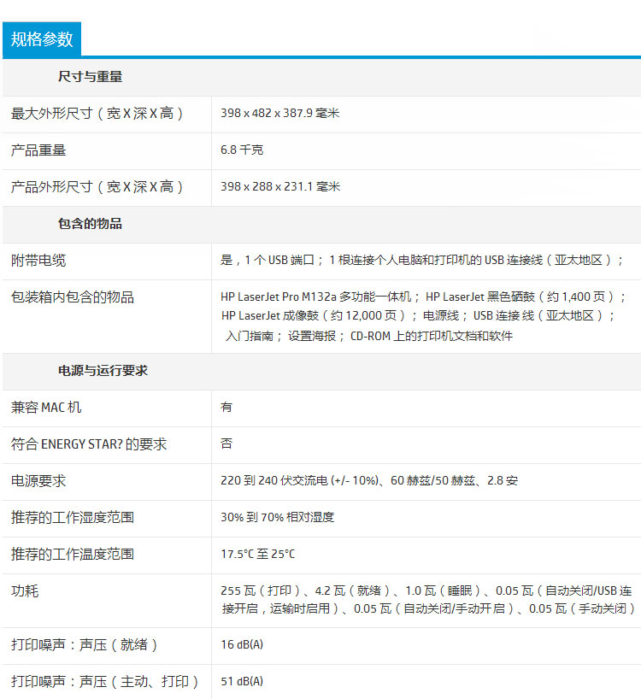Image resolution: width=641 pixels, height=699 pixels.
Task: Select the 入门指南；设置海报 line
Action: click(x=369, y=336)
